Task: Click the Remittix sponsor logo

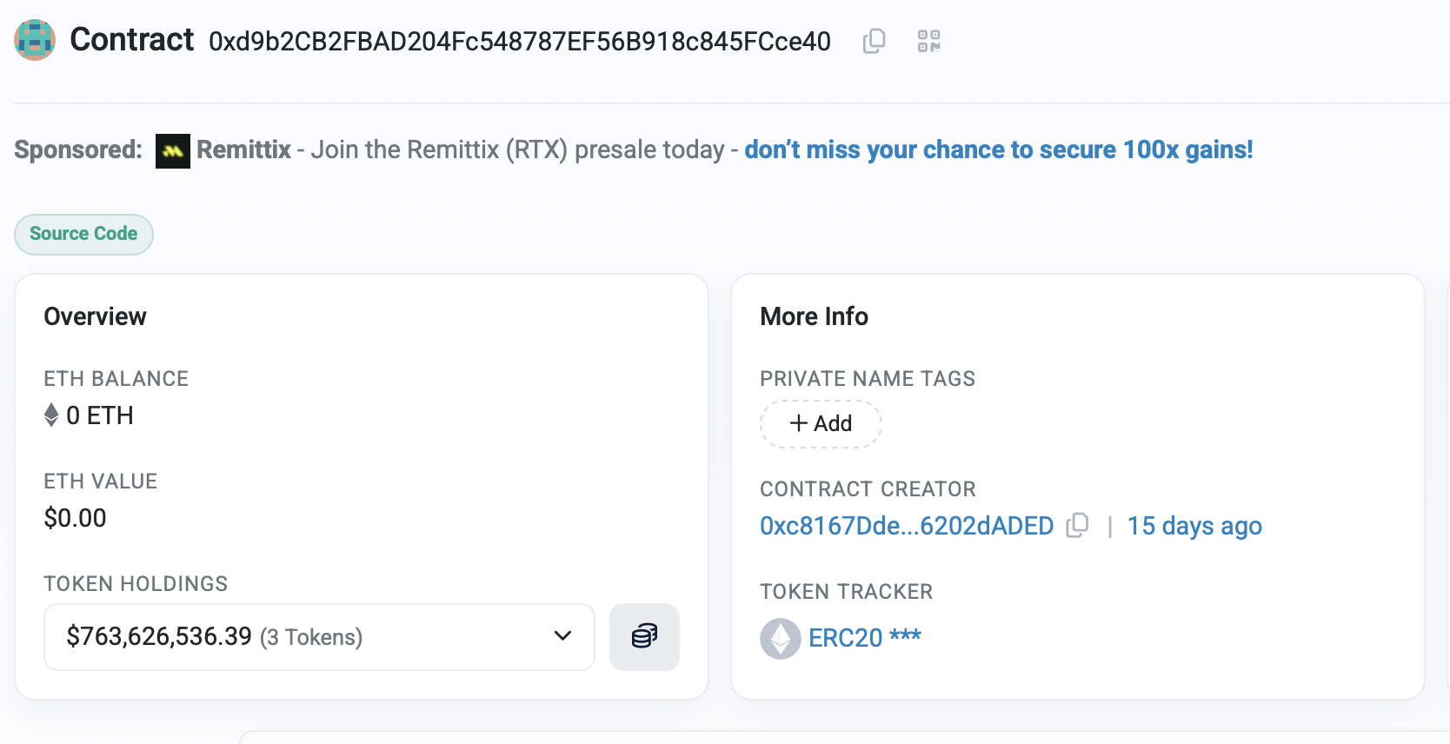Action: click(x=173, y=151)
